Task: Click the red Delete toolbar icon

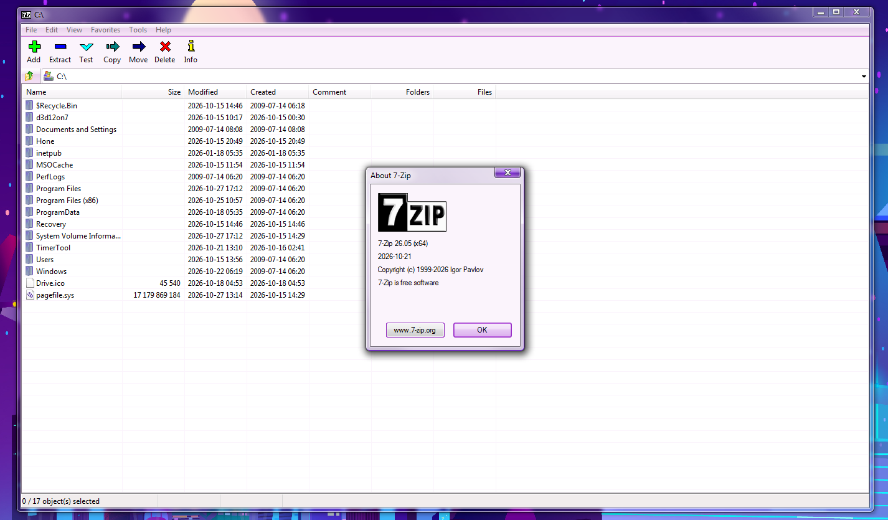Action: point(165,46)
